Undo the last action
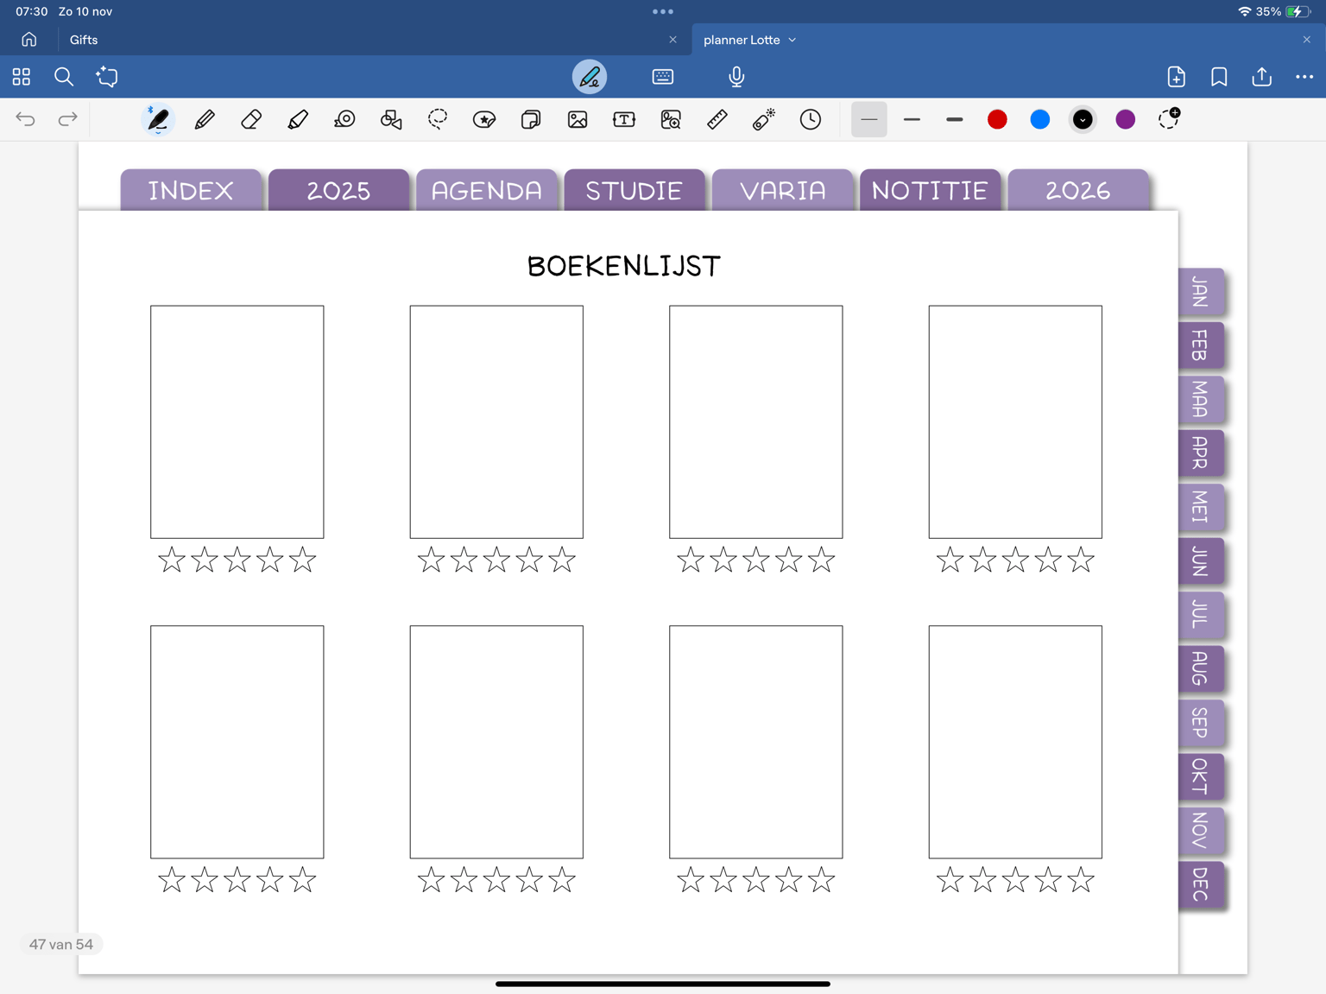 (x=25, y=119)
